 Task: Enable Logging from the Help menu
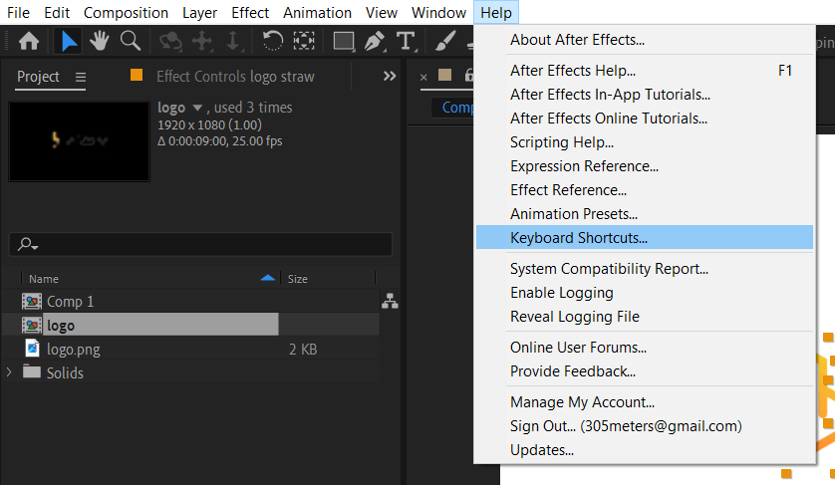click(x=561, y=293)
